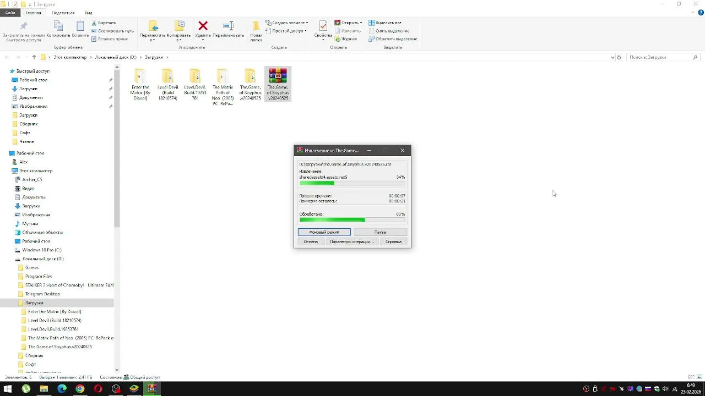This screenshot has height=396, width=705.
Task: Click Обратить выделение in the ribbon
Action: (x=393, y=39)
